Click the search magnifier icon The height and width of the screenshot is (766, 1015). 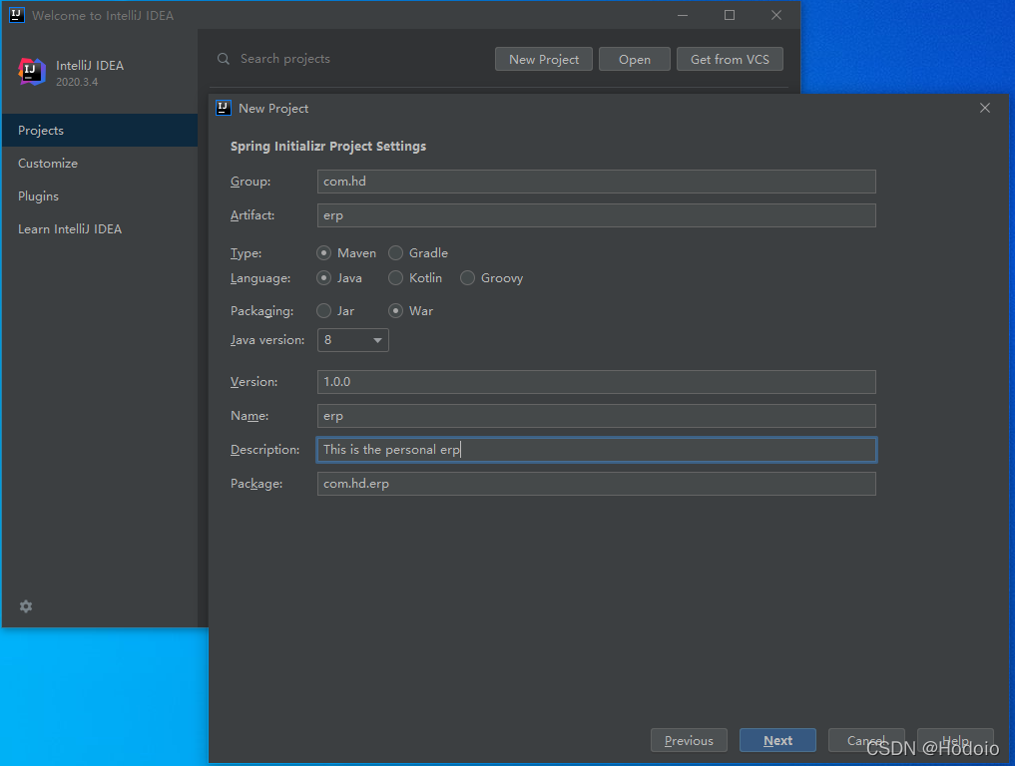tap(224, 59)
